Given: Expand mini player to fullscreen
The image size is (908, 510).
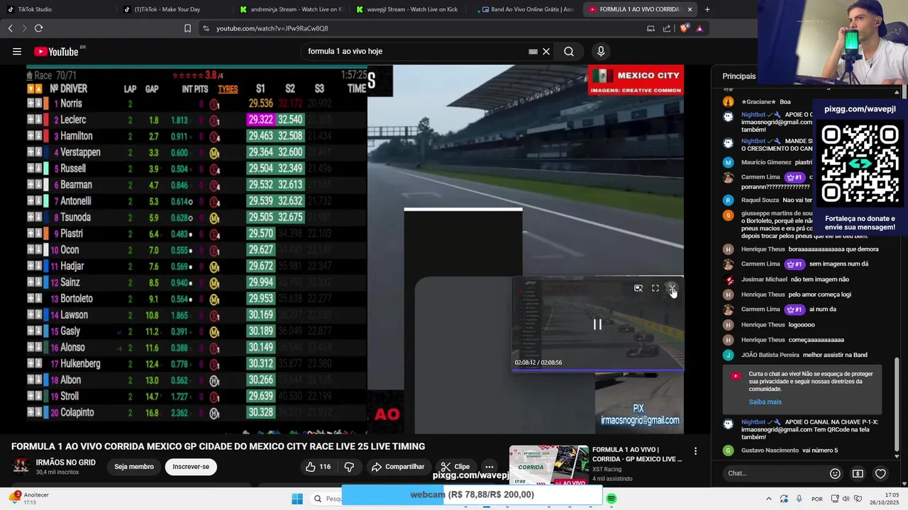Looking at the screenshot, I should coord(655,288).
